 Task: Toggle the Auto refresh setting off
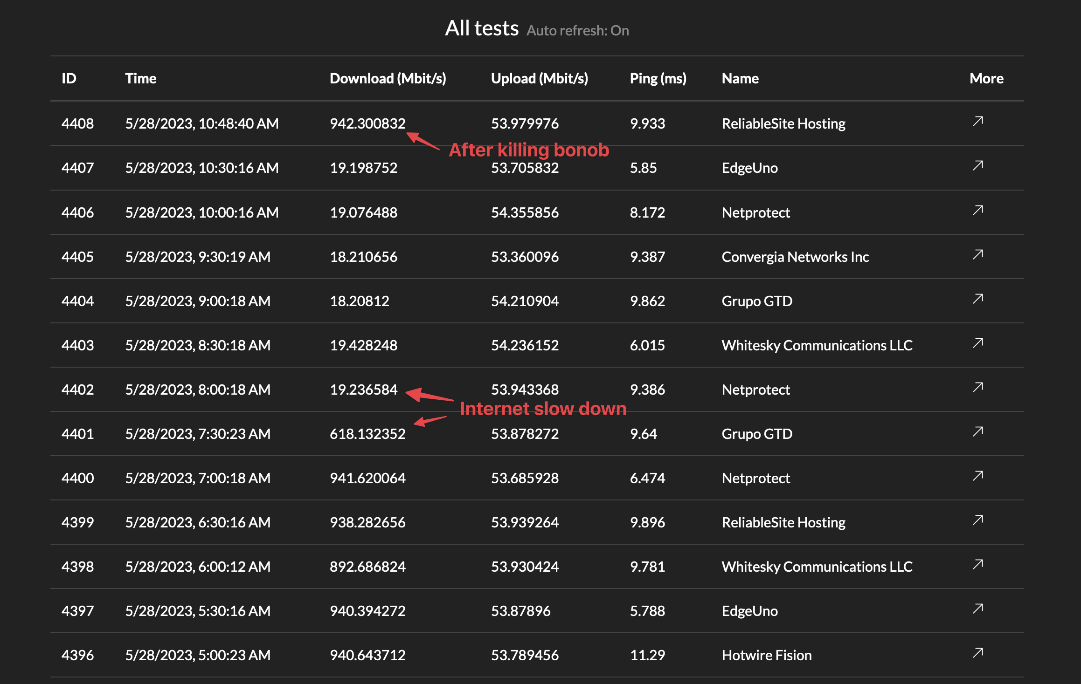pos(577,30)
